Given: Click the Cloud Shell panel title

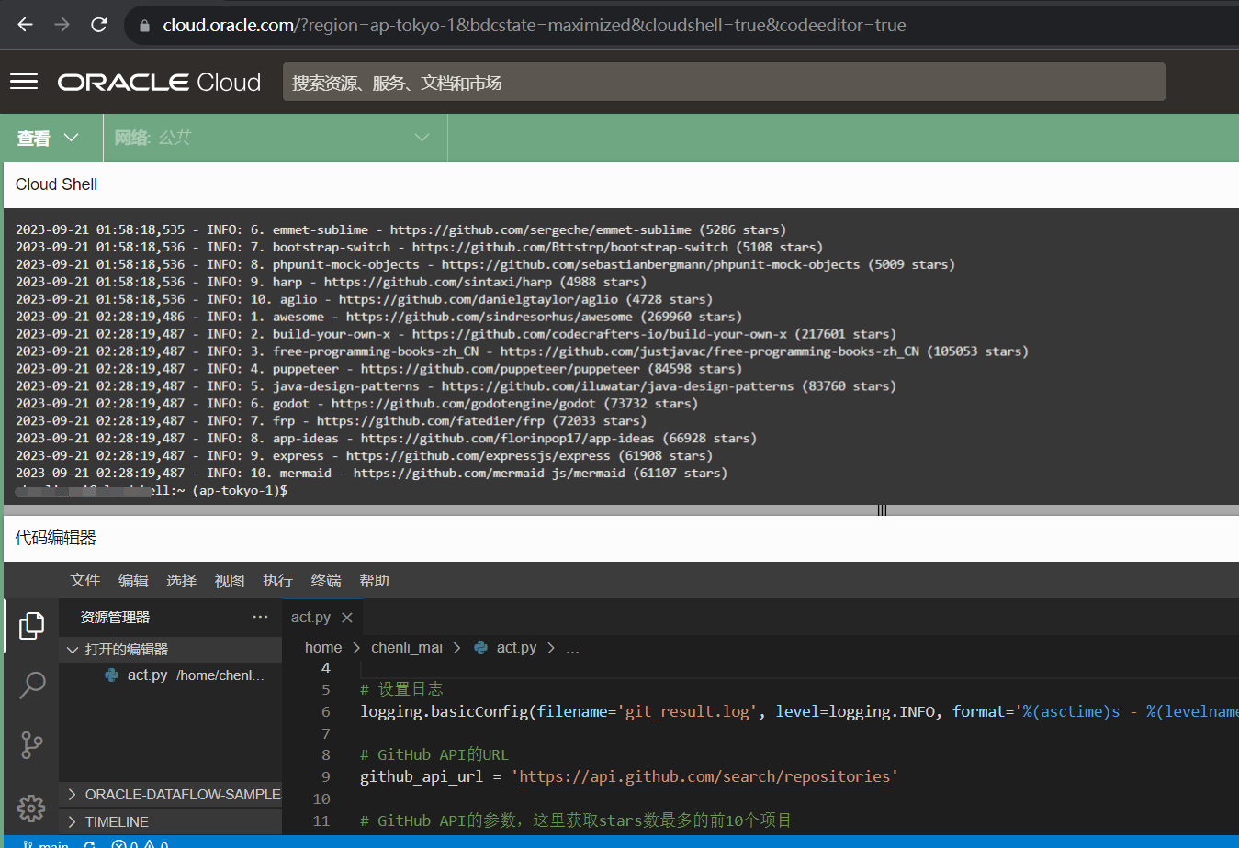Looking at the screenshot, I should coord(56,184).
